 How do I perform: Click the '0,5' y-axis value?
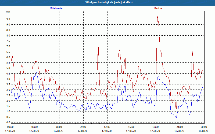pyautogui.click(x=8, y=117)
